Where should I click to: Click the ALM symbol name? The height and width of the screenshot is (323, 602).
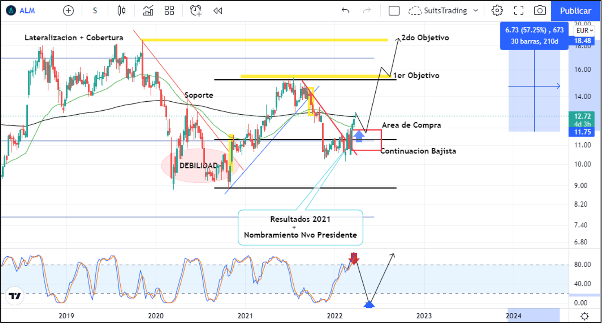tap(27, 11)
